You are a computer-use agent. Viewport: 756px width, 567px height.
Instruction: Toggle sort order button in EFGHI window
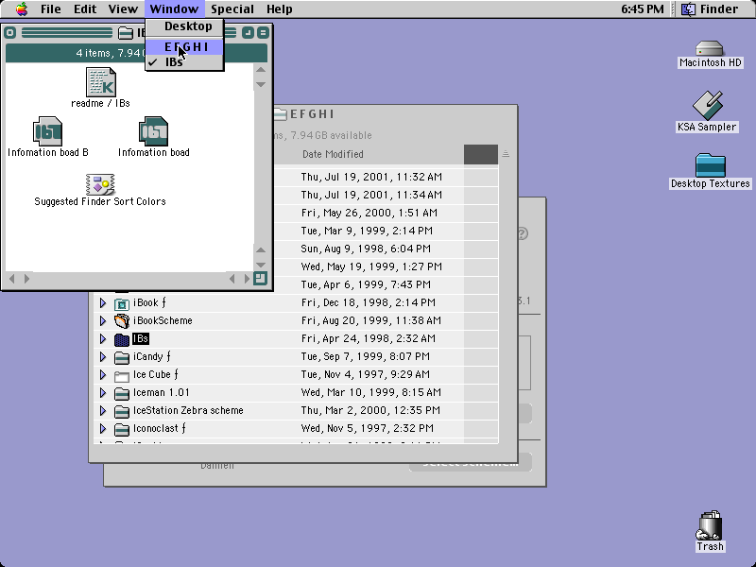point(506,154)
